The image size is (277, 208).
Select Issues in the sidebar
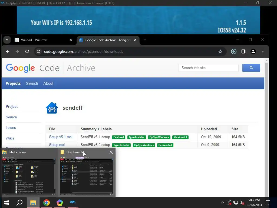11,128
